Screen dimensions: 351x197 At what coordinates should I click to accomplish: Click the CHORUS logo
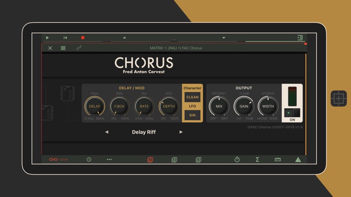(x=144, y=63)
